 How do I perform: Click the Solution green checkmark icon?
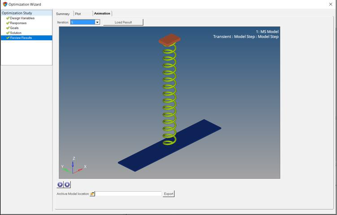pyautogui.click(x=8, y=33)
